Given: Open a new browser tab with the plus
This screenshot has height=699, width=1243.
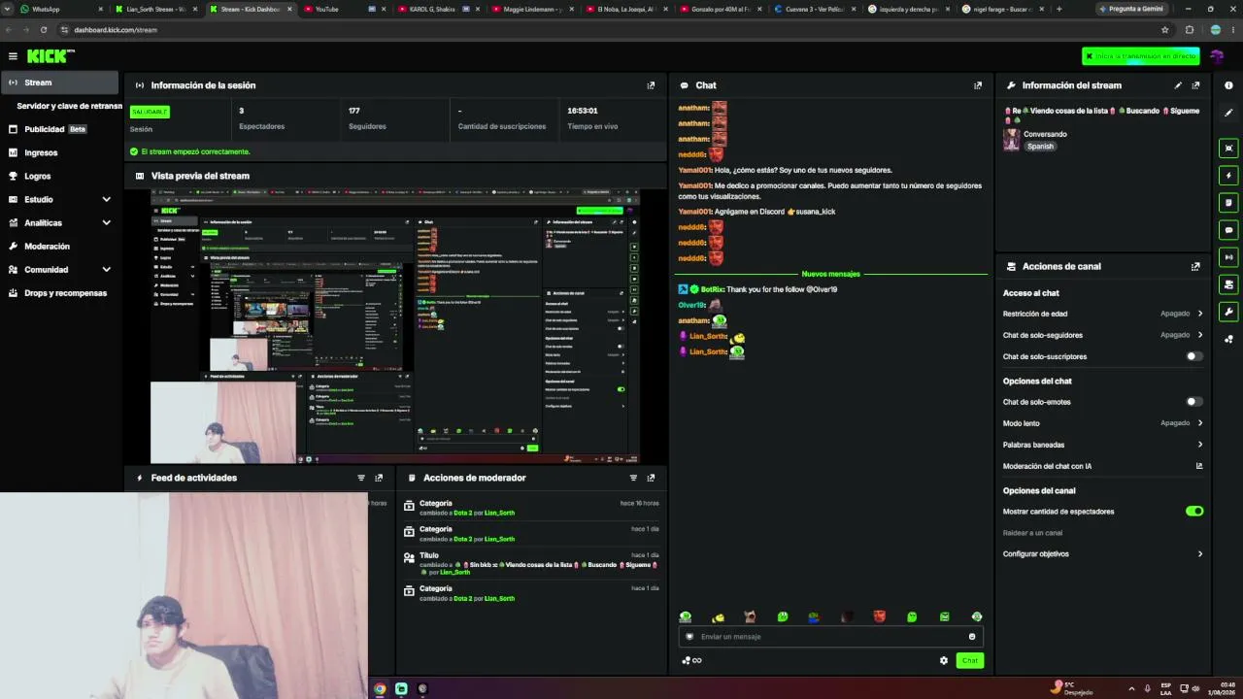Looking at the screenshot, I should pos(1058,9).
